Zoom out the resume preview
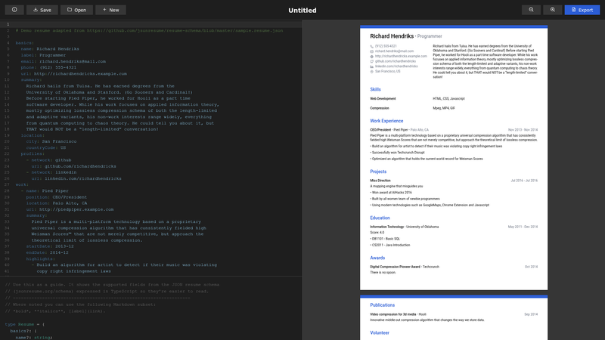Viewport: 605px width, 340px height. (x=532, y=10)
